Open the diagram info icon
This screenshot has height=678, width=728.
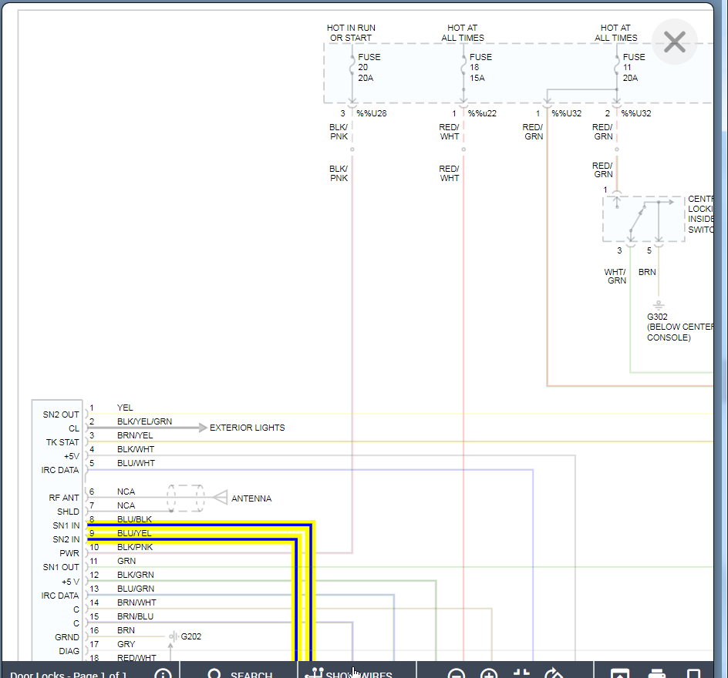163,675
